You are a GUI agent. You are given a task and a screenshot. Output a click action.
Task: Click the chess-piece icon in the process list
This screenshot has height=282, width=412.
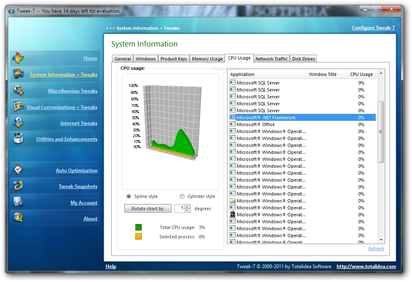(233, 214)
